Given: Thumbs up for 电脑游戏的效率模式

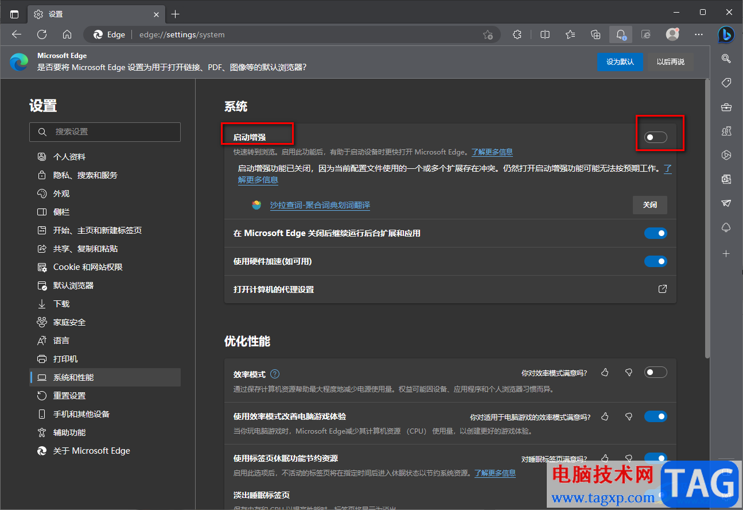Looking at the screenshot, I should pos(605,416).
